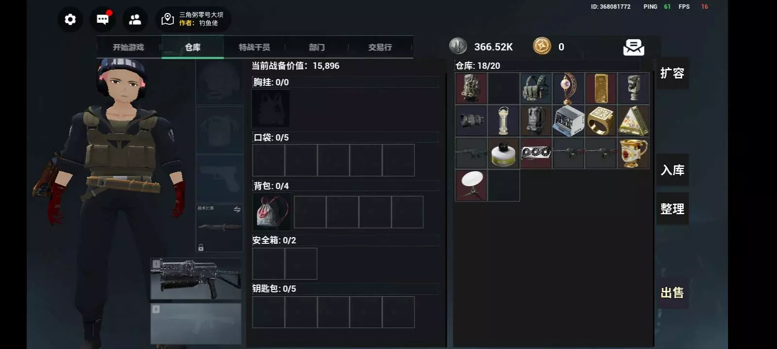777x349 pixels.
Task: Toggle the melee weapon swap arrows
Action: pyautogui.click(x=237, y=209)
